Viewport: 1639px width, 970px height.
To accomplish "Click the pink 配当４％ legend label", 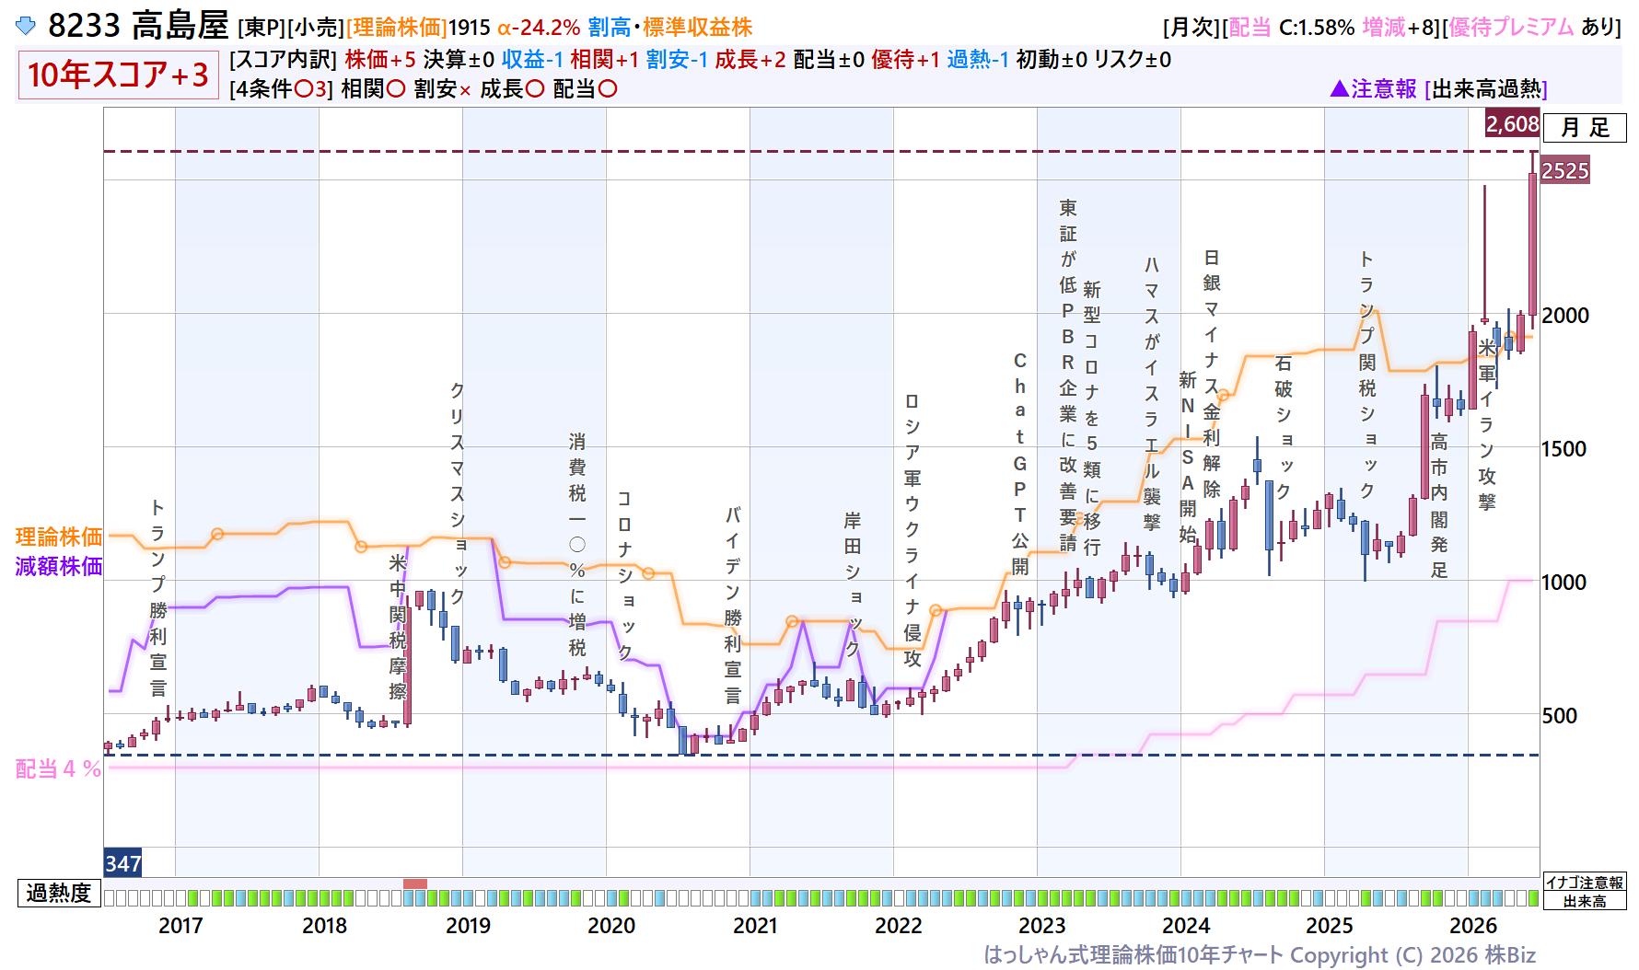I will 59,768.
